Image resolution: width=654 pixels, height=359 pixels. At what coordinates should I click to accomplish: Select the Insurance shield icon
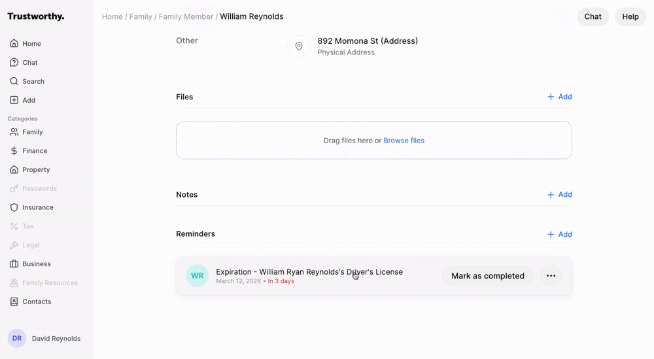(14, 207)
